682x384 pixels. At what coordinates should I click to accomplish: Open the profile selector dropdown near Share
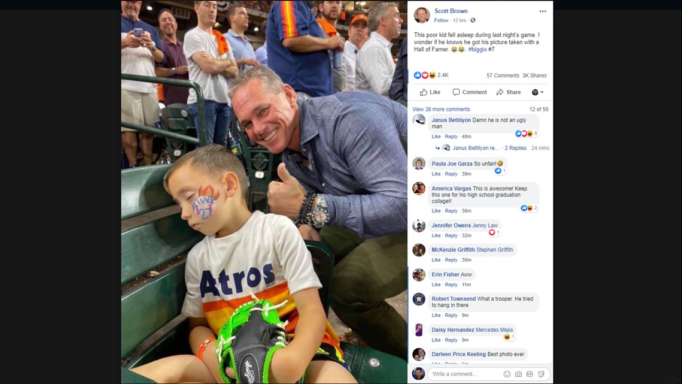(x=538, y=92)
